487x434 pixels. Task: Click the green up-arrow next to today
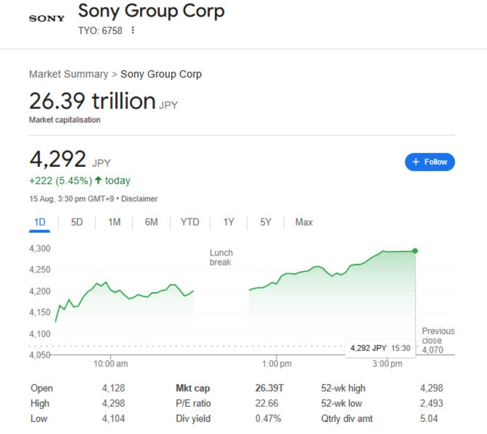[98, 180]
